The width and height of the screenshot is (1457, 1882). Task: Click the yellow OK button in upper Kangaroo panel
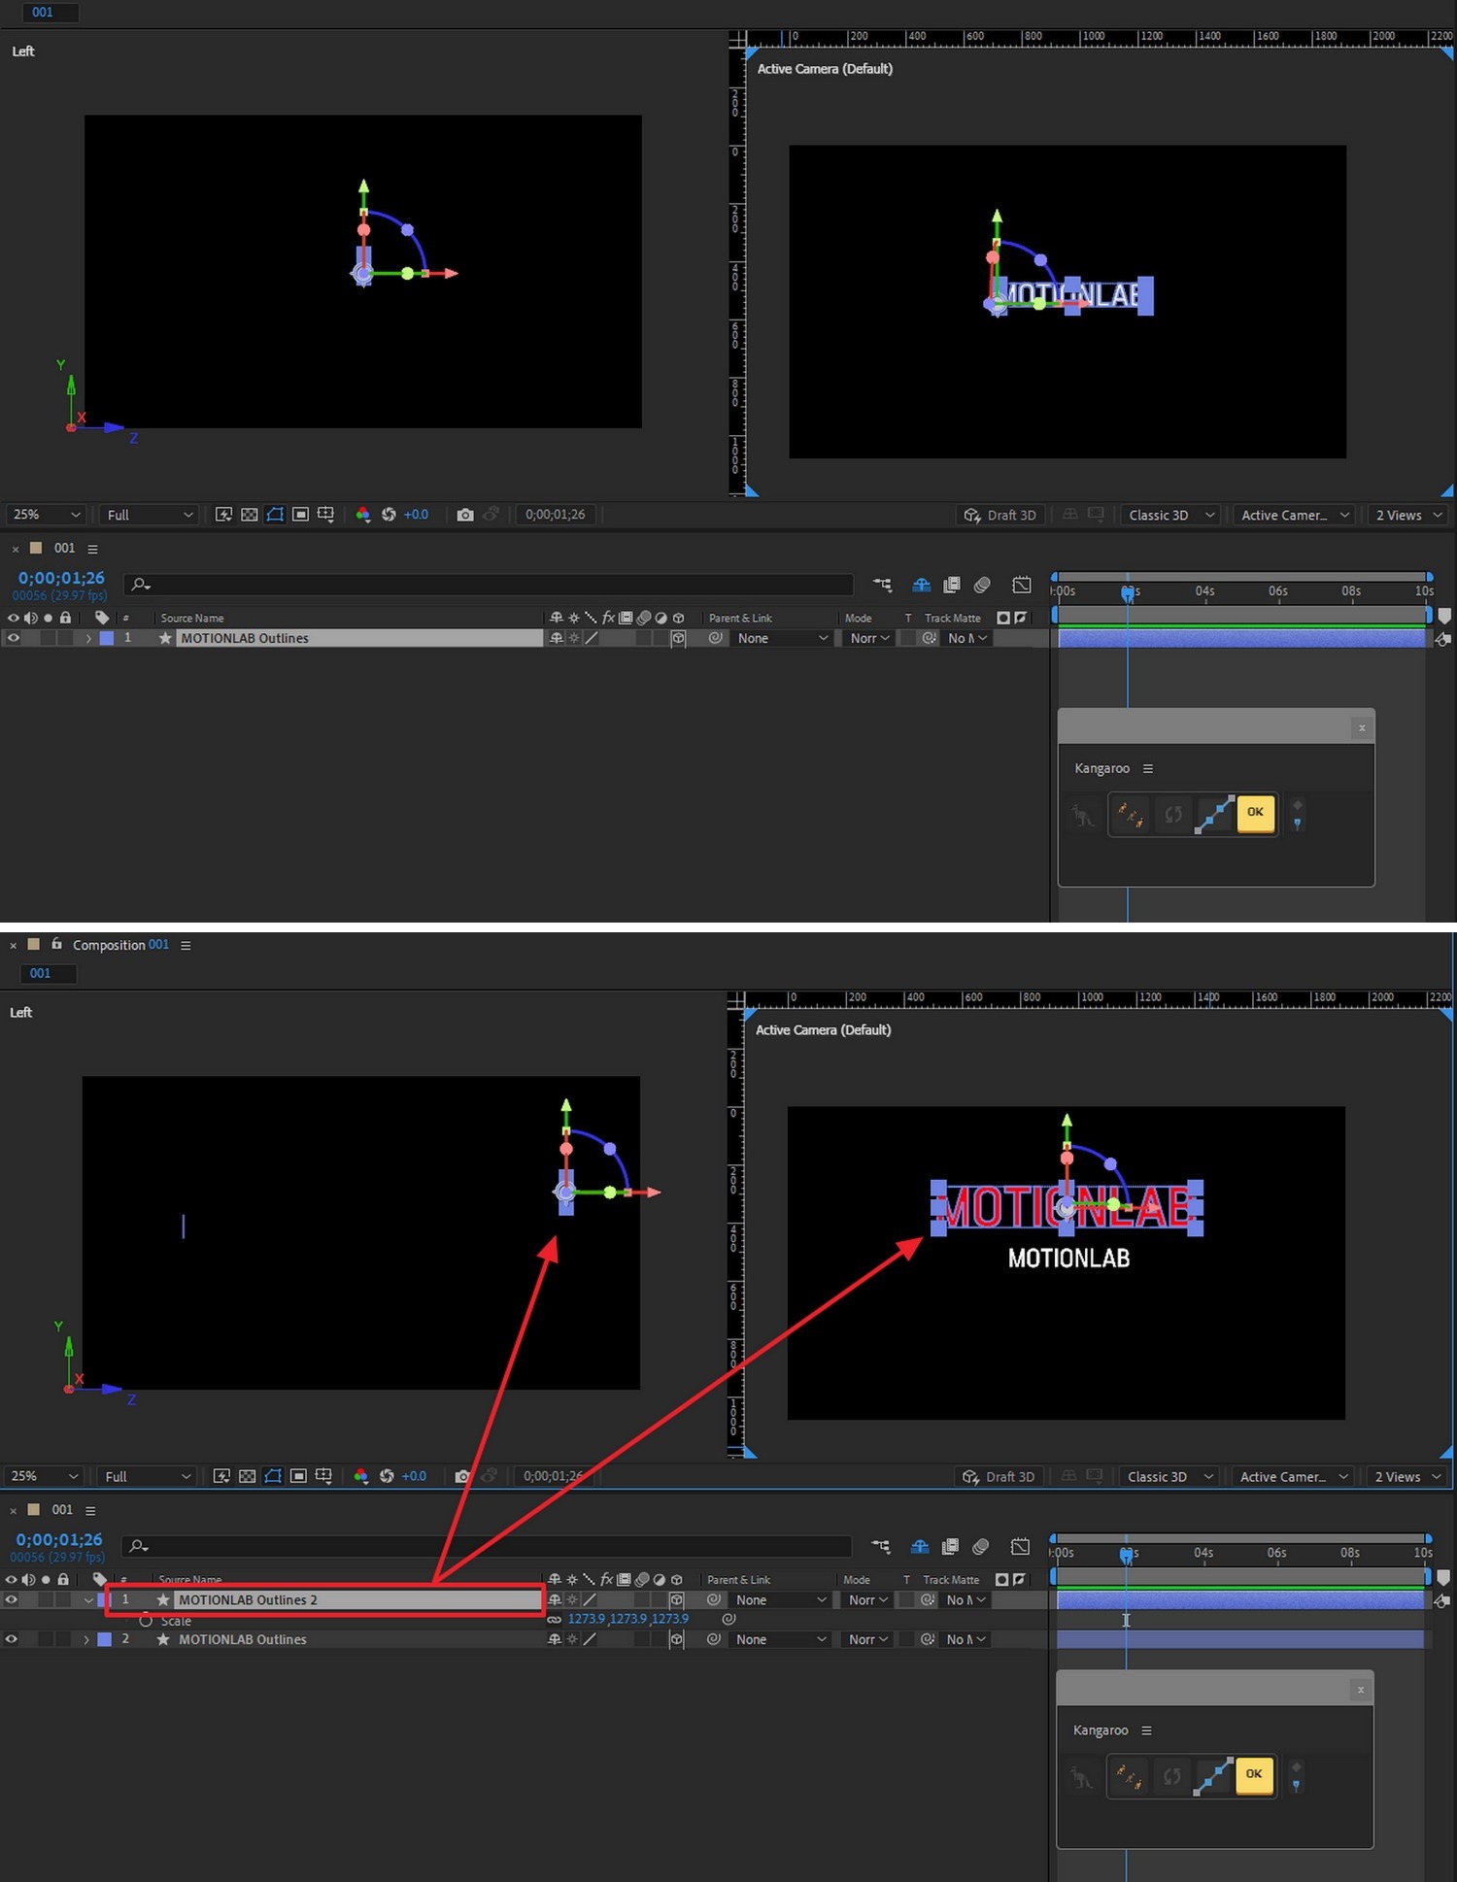[x=1255, y=813]
